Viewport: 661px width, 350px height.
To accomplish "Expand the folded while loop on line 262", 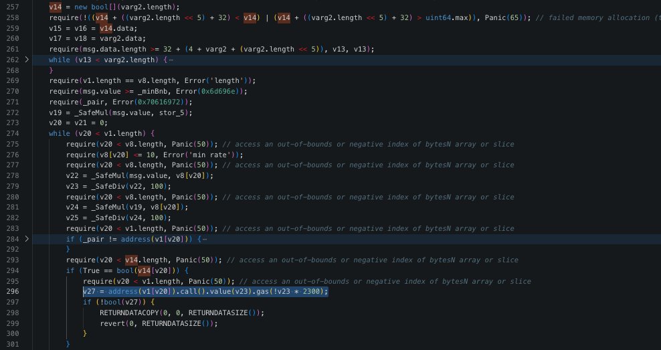I will pos(27,60).
